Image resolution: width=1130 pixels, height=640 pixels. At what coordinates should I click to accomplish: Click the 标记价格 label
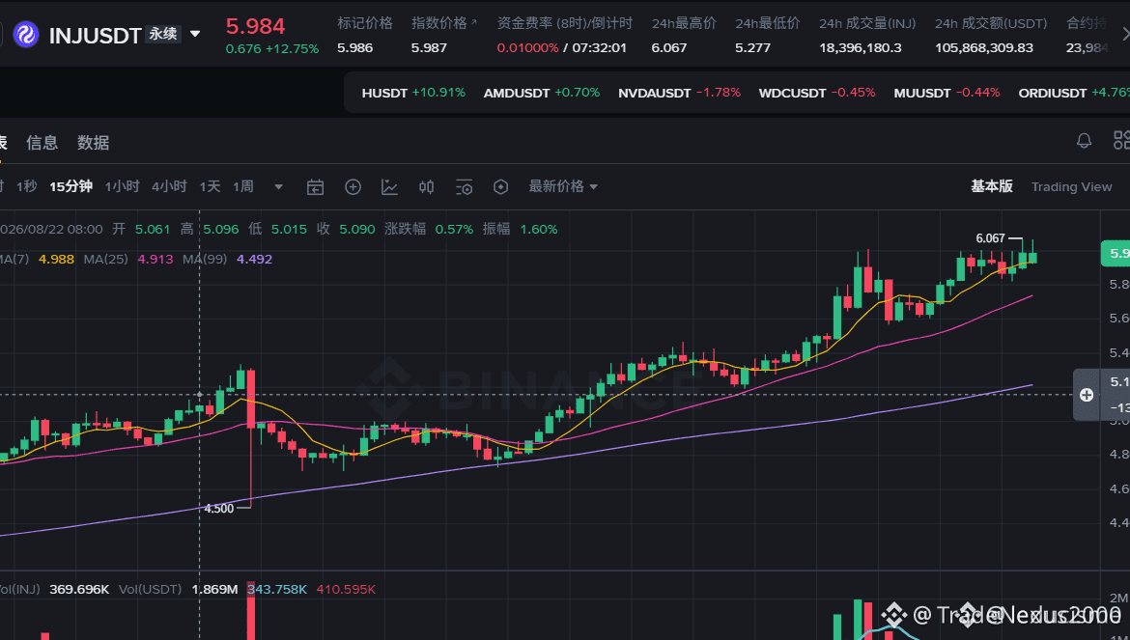point(365,23)
